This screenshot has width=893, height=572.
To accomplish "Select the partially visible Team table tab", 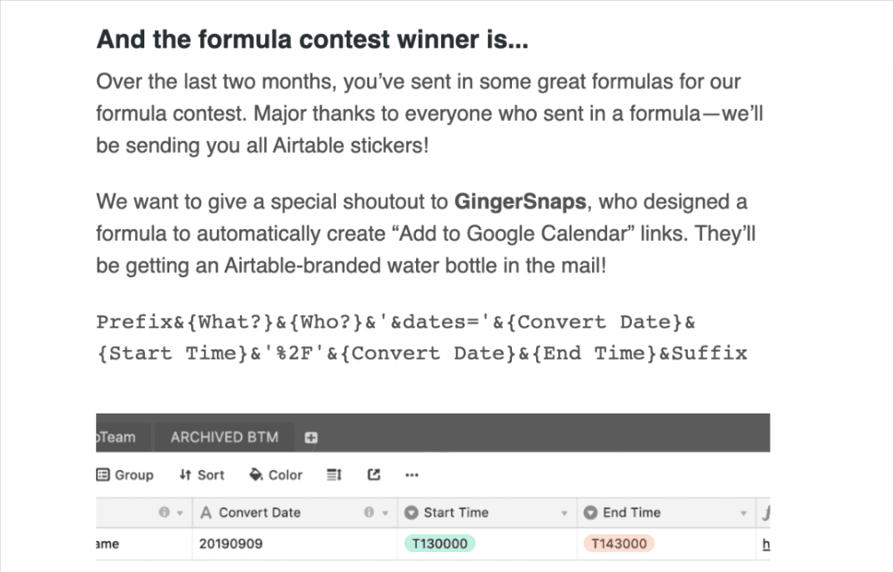I will coord(117,436).
